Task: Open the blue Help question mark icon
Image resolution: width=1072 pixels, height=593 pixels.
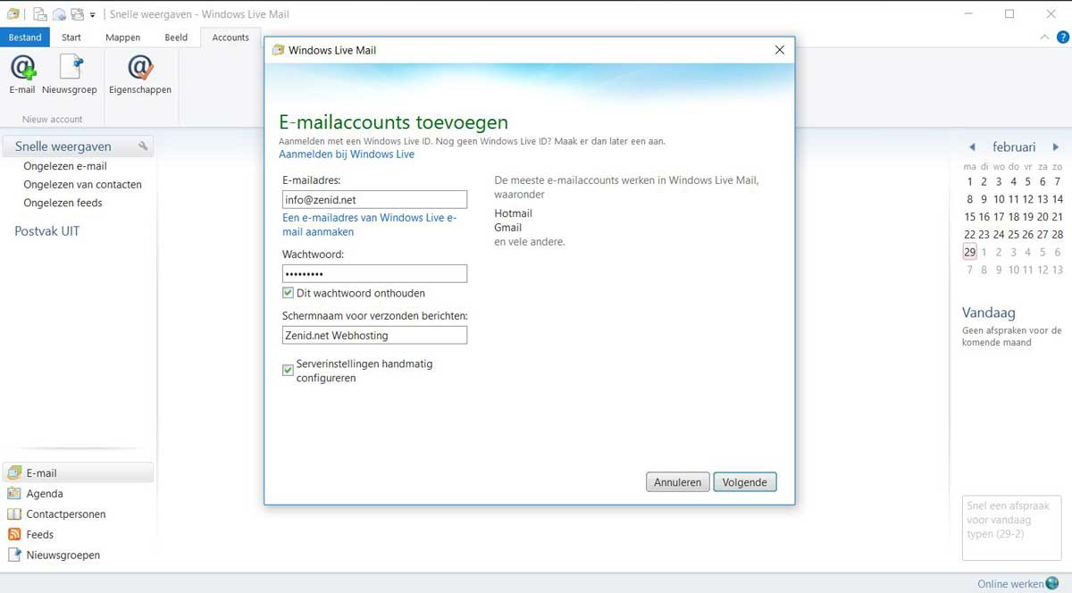Action: click(x=1063, y=37)
